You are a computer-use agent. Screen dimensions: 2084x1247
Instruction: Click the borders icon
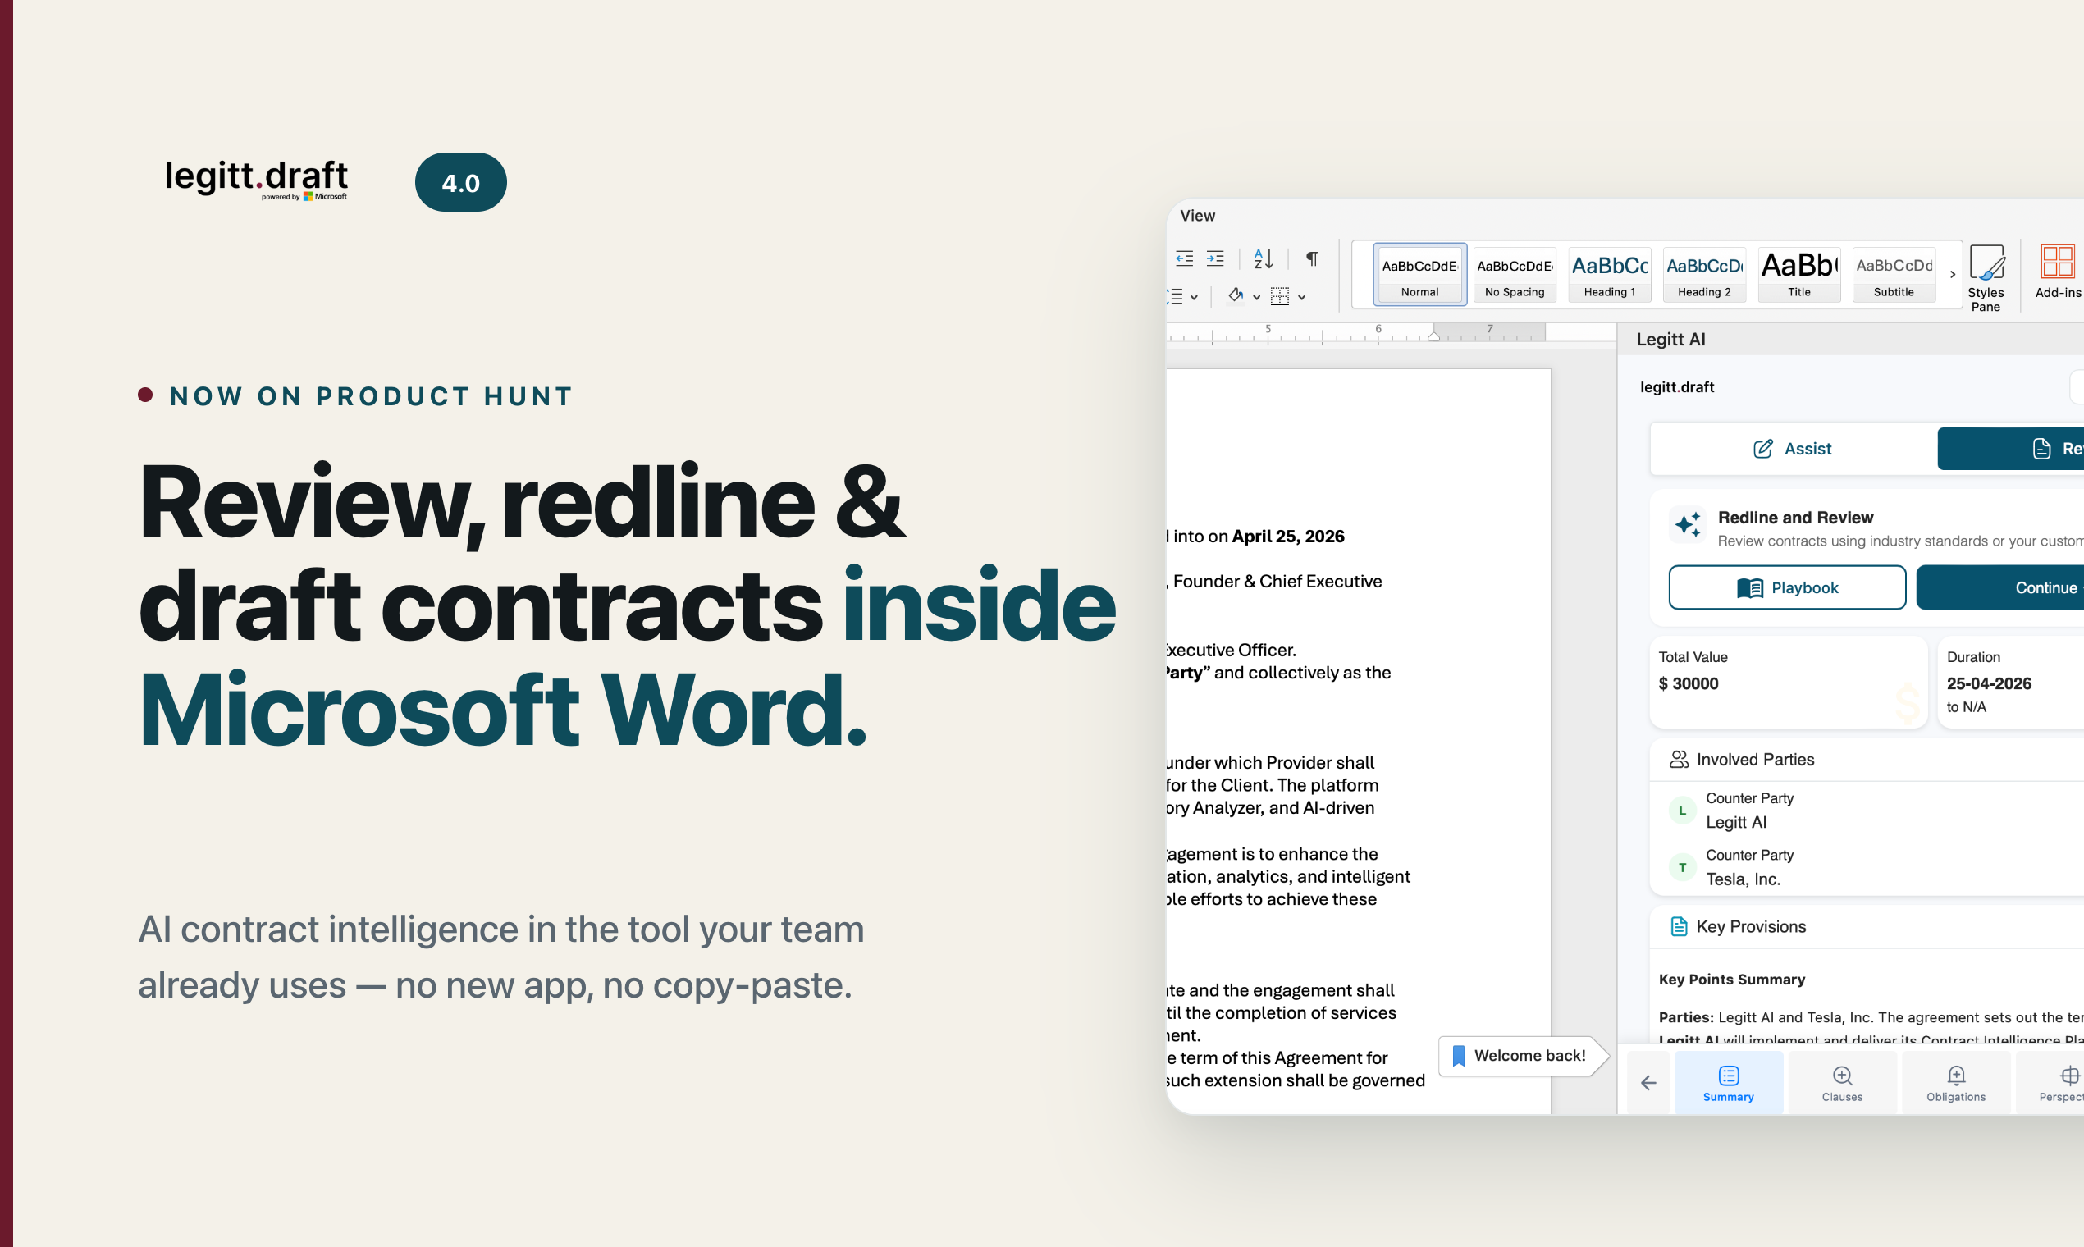pos(1280,295)
